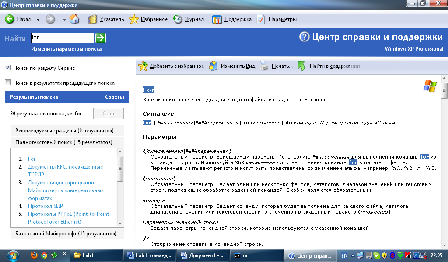
Task: Open the back history dropdown arrow
Action: (38, 20)
